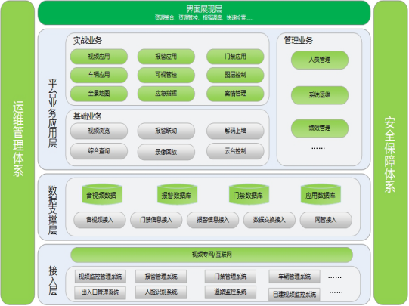Click the 实战业务 section heading
409x306 pixels.
88,40
